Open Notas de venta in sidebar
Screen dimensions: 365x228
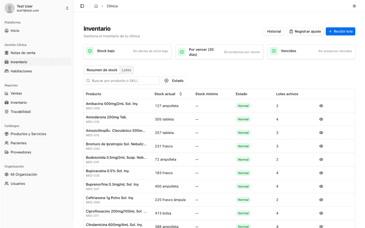click(23, 53)
